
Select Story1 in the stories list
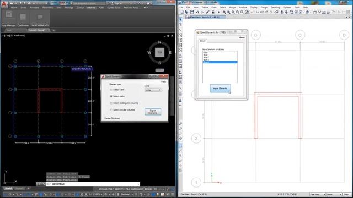click(220, 55)
